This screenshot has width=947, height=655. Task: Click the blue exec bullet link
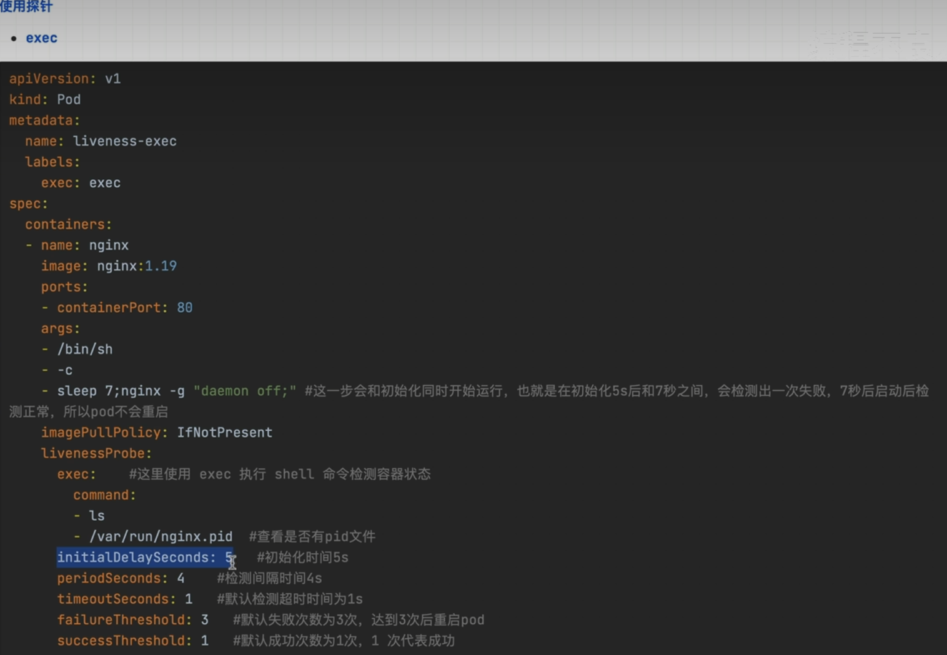(41, 37)
